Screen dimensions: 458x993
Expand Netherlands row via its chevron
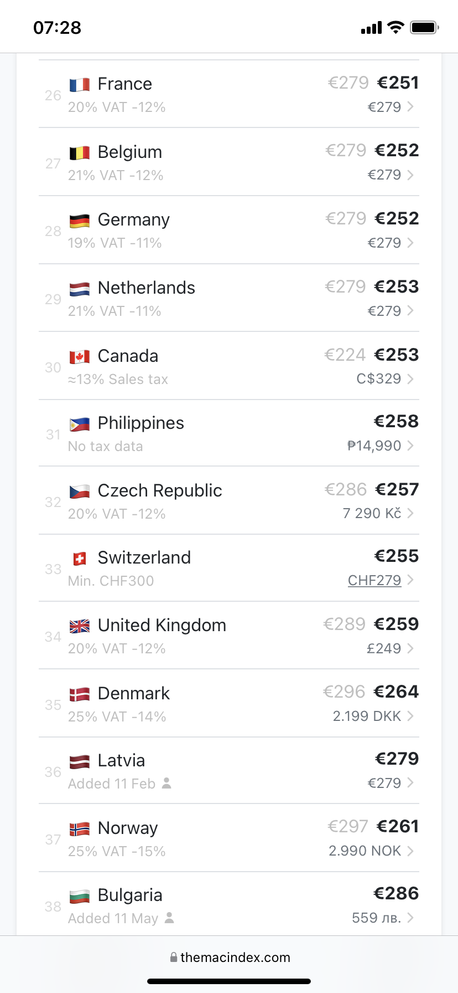(410, 311)
